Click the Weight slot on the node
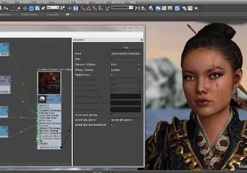 pyautogui.click(x=43, y=144)
